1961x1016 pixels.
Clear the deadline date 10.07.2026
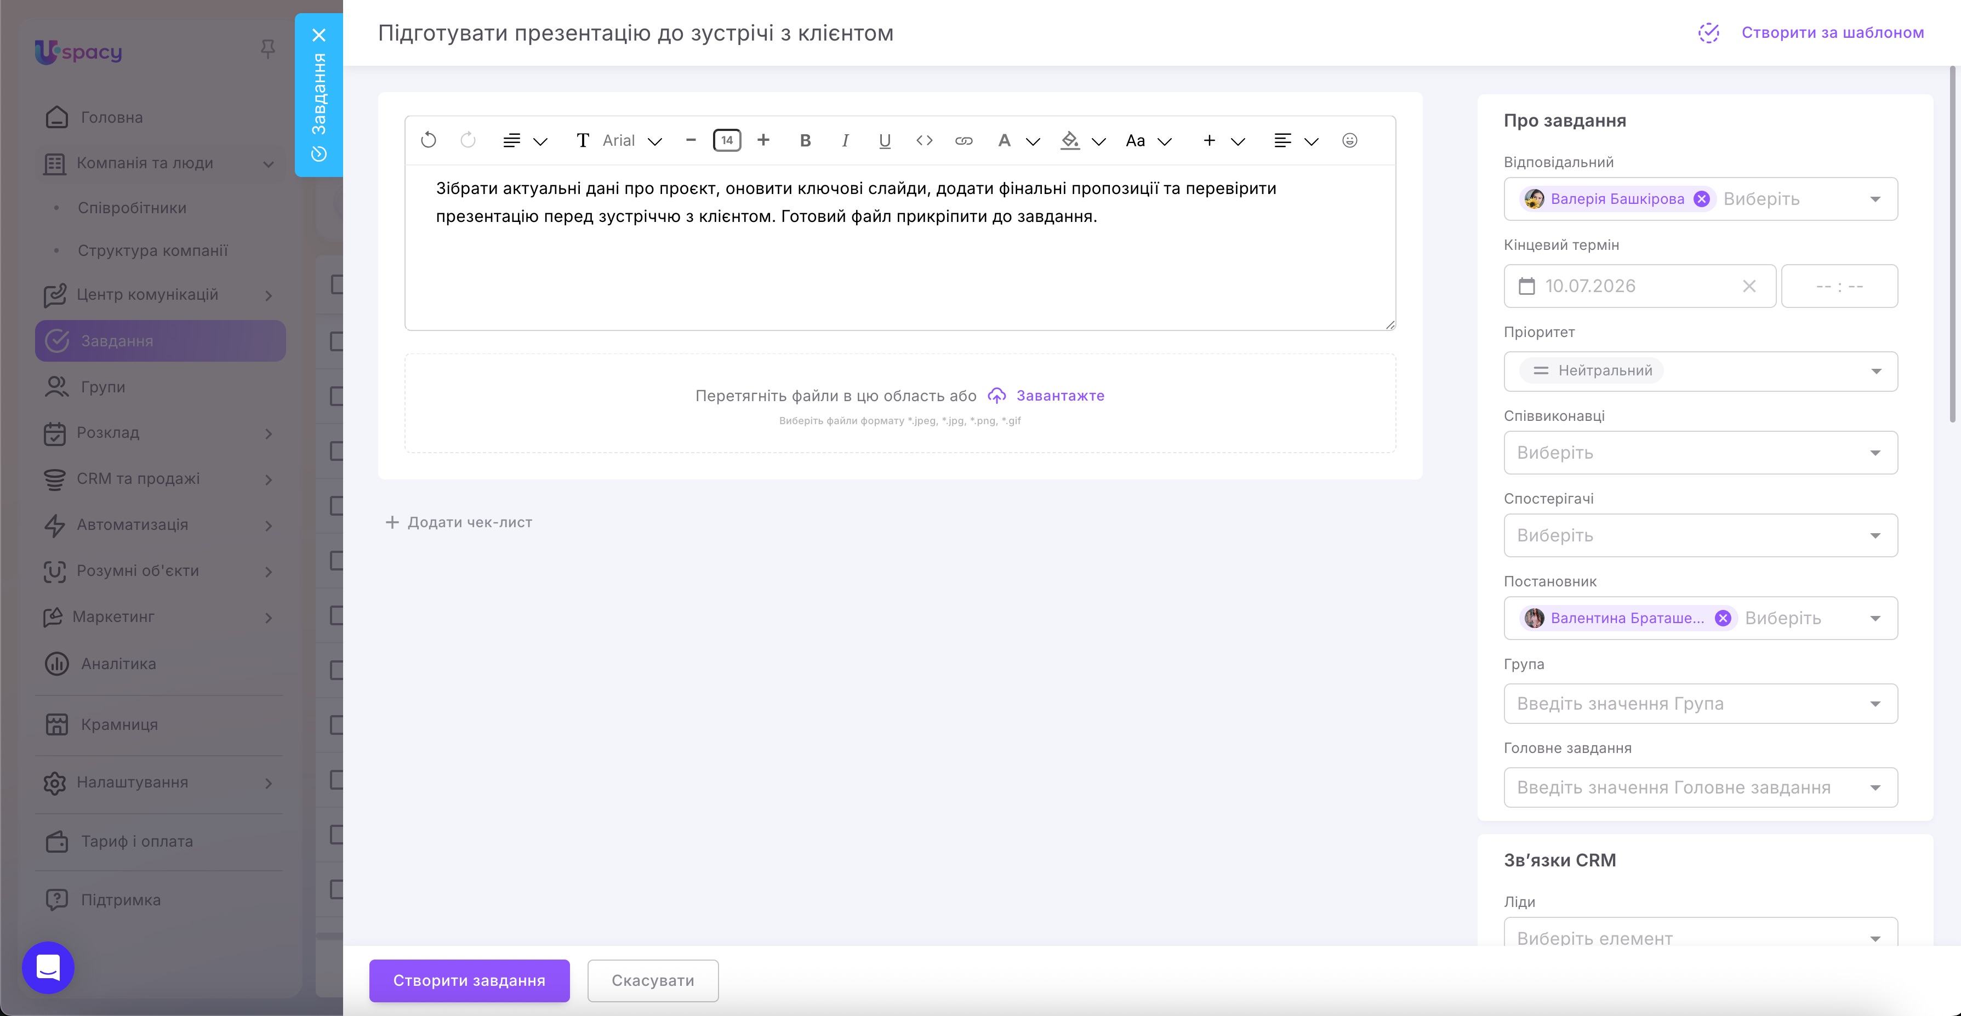pyautogui.click(x=1749, y=286)
